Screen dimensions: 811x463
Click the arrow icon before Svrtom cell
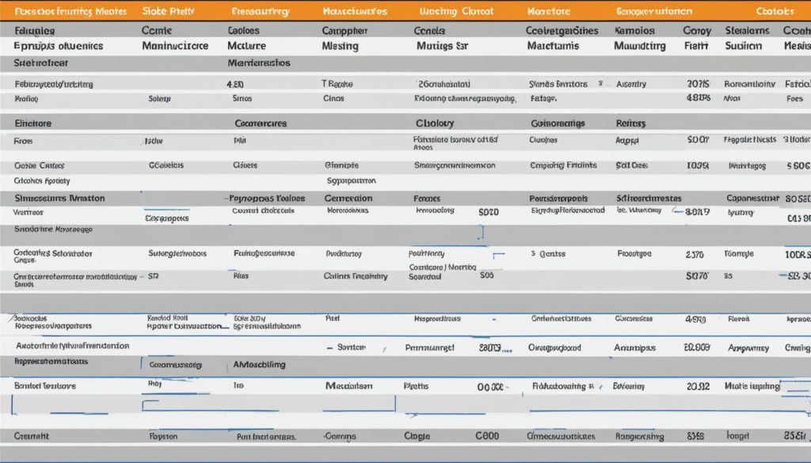pyautogui.click(x=329, y=346)
